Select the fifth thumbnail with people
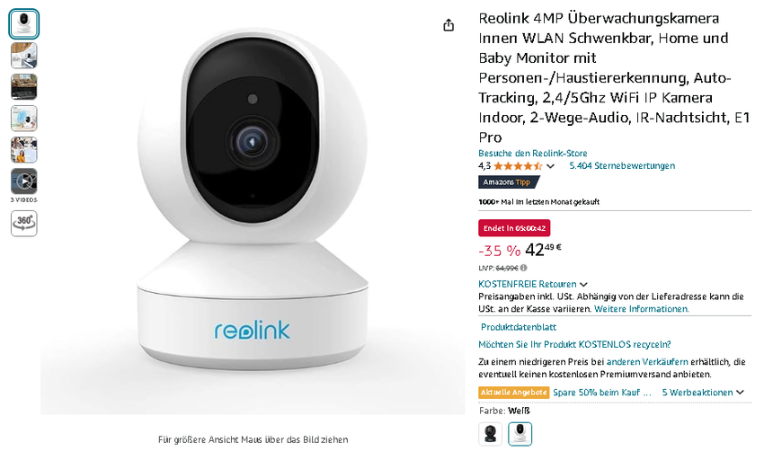 [24, 150]
